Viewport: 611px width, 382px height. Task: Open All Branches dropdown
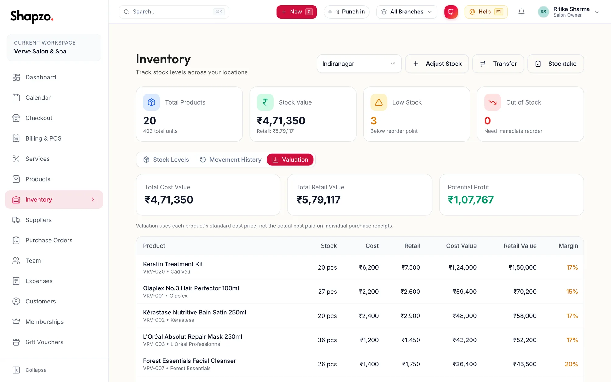pyautogui.click(x=407, y=12)
